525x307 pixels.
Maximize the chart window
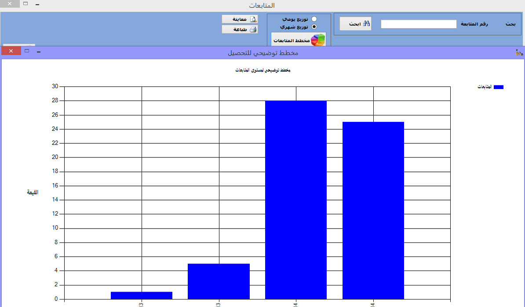click(x=27, y=51)
